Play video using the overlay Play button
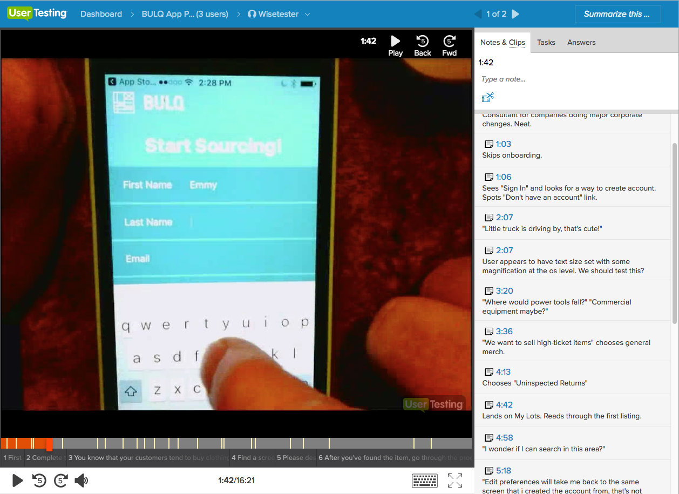Viewport: 679px width, 494px height. (x=396, y=46)
